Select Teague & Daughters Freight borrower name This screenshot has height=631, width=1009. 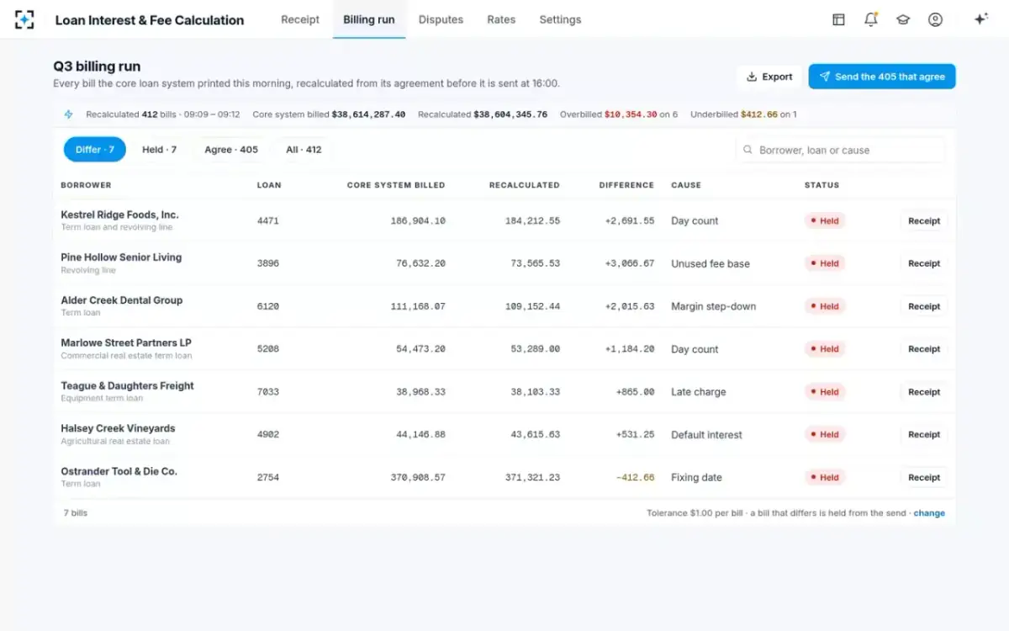127,386
